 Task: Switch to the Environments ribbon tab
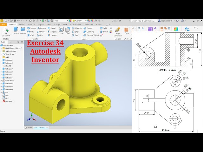(x=75, y=25)
